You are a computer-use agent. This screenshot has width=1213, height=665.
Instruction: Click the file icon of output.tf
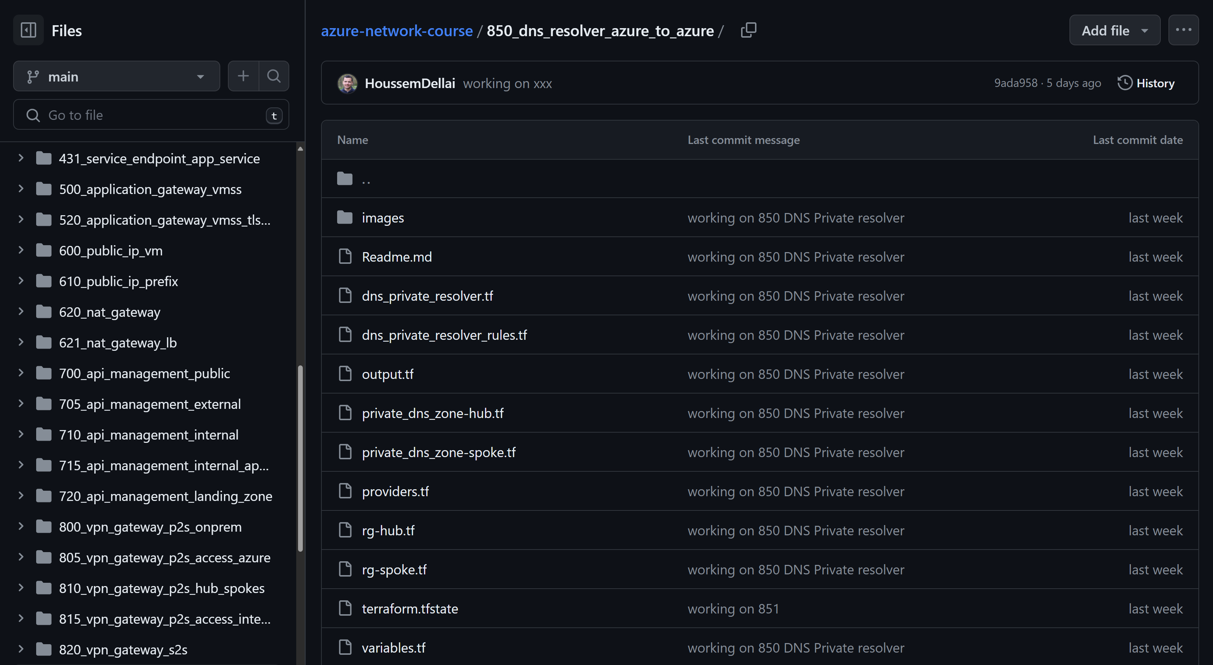tap(345, 374)
